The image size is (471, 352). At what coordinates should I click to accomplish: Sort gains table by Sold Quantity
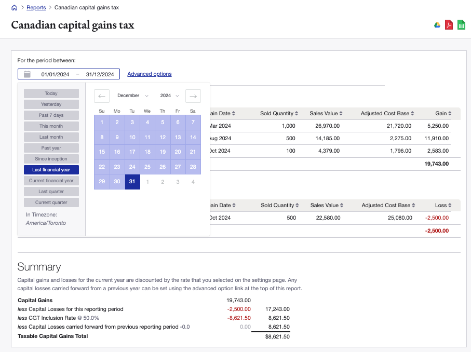tap(279, 113)
